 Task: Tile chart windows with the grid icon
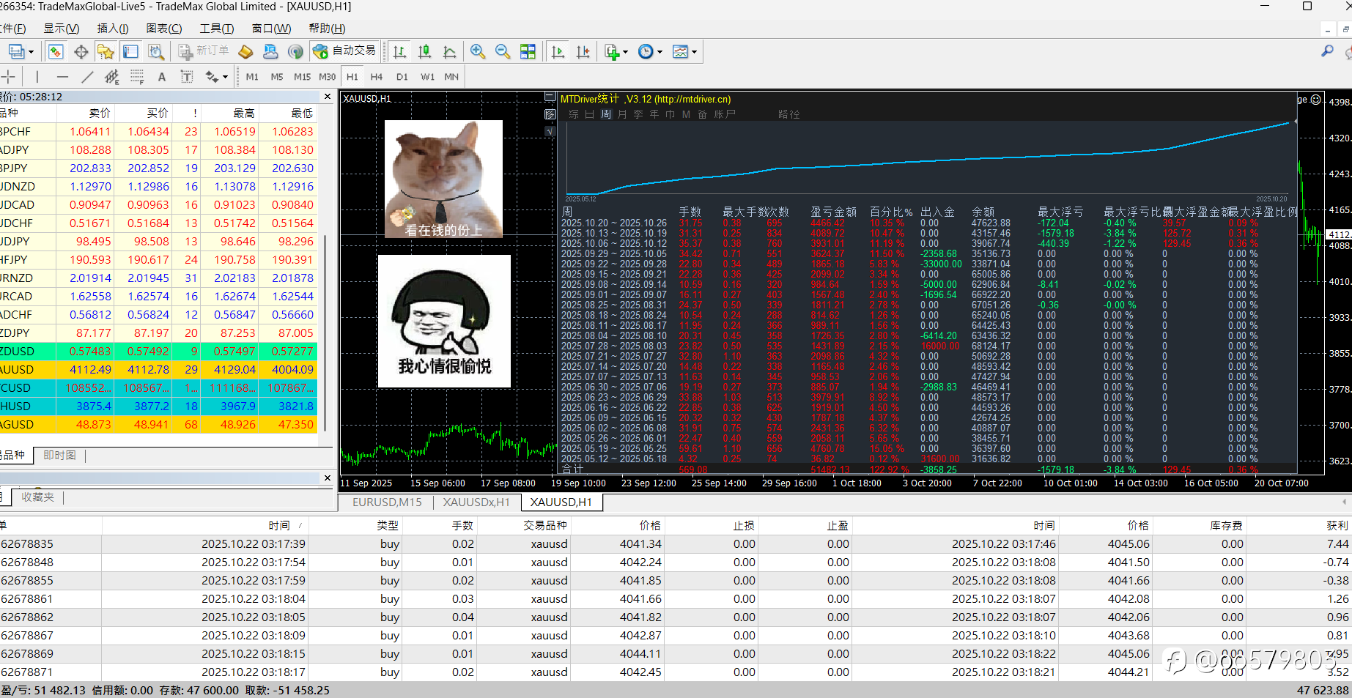click(528, 51)
